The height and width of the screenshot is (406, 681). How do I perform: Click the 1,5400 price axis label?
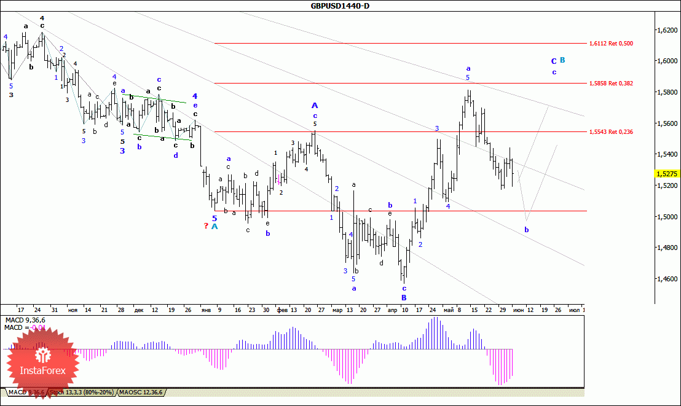point(667,154)
